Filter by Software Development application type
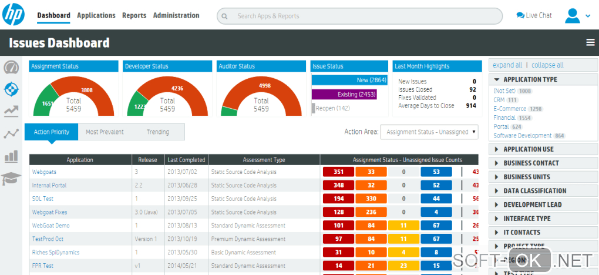The image size is (599, 275). 522,136
